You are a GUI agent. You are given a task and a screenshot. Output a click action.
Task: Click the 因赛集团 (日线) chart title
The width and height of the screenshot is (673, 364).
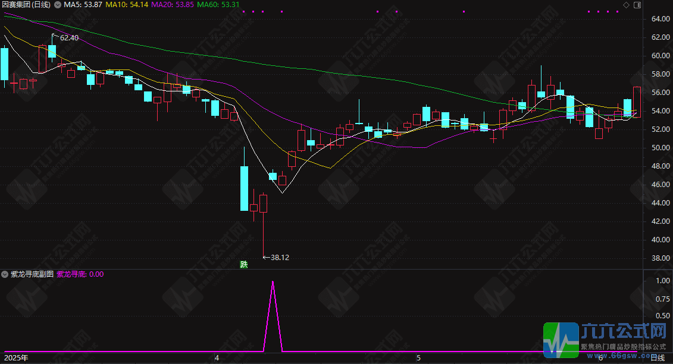pos(26,5)
